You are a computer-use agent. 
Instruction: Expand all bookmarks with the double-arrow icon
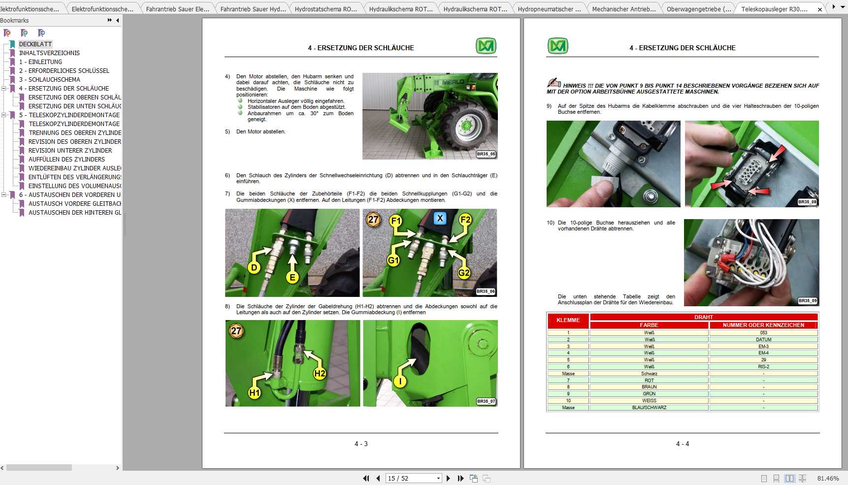click(x=109, y=20)
